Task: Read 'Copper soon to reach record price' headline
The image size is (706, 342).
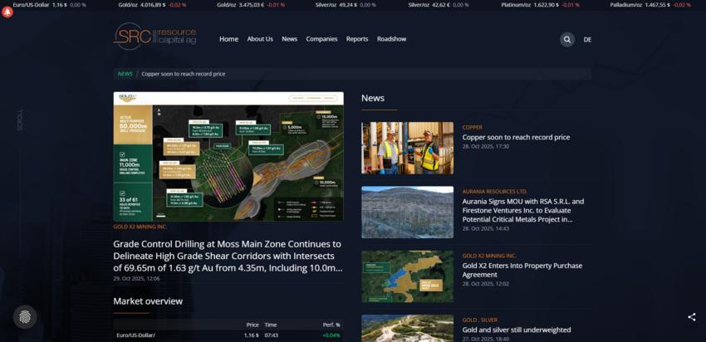Action: 516,137
